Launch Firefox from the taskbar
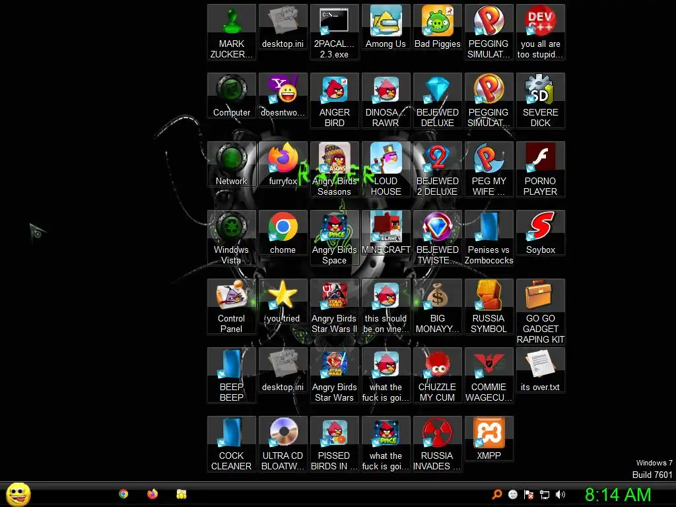 coord(152,494)
